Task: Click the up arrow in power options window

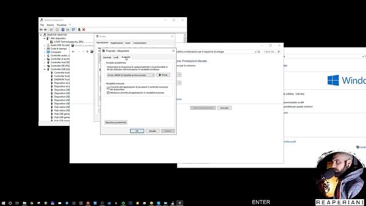Action: 87,51
